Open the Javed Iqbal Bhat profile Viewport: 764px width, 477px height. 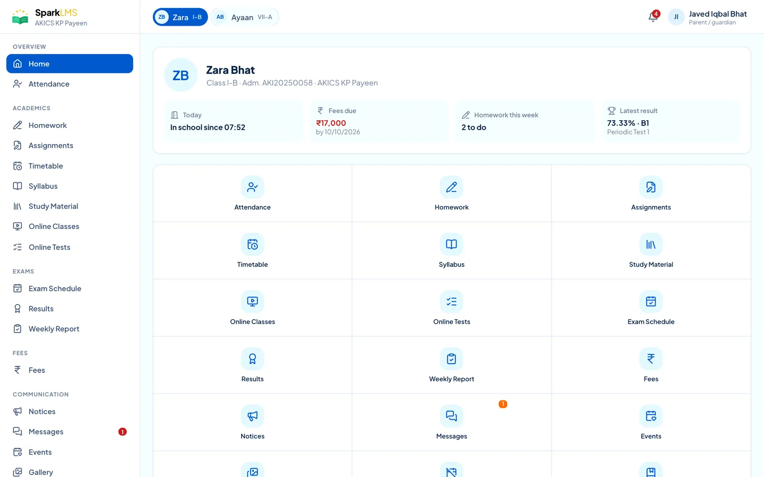[x=708, y=17]
